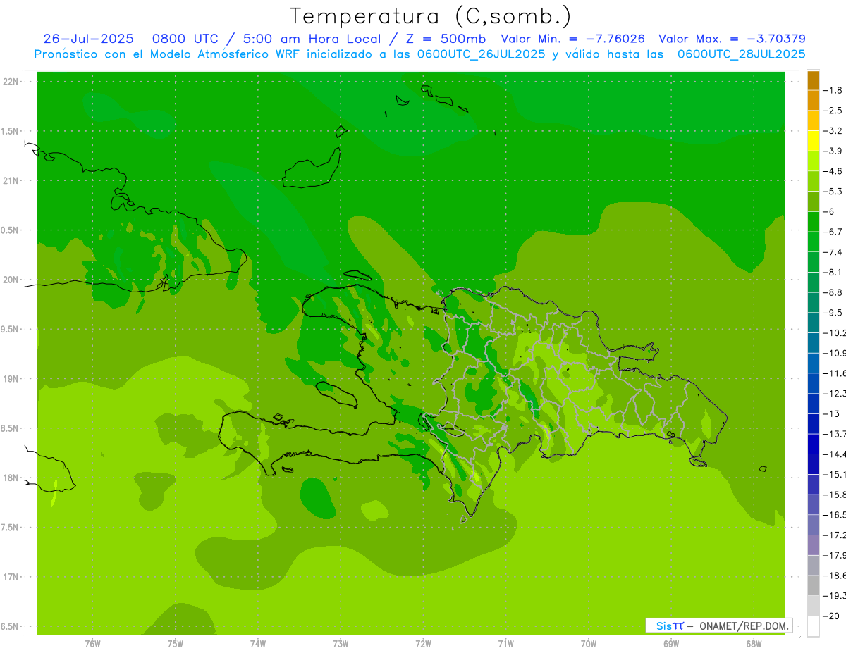Click the '69W' longitude axis label

click(x=670, y=644)
